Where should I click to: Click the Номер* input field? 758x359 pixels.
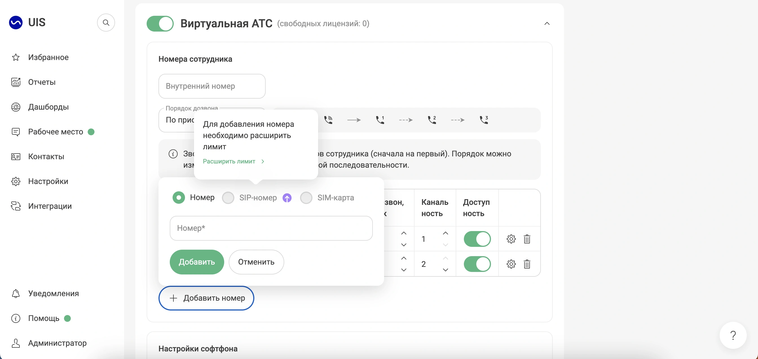coord(271,228)
